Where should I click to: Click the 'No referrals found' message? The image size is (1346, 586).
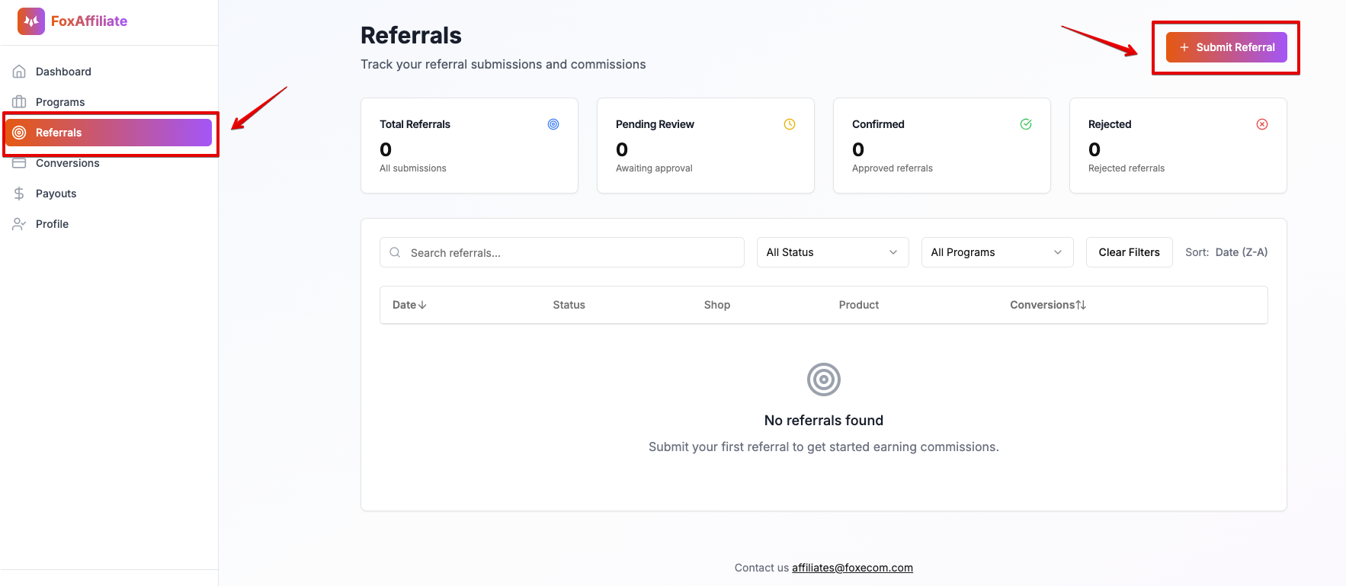coord(824,421)
